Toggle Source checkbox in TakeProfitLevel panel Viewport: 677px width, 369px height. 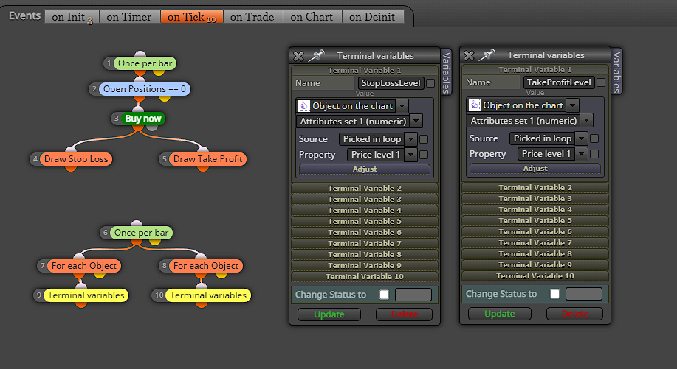(x=594, y=138)
